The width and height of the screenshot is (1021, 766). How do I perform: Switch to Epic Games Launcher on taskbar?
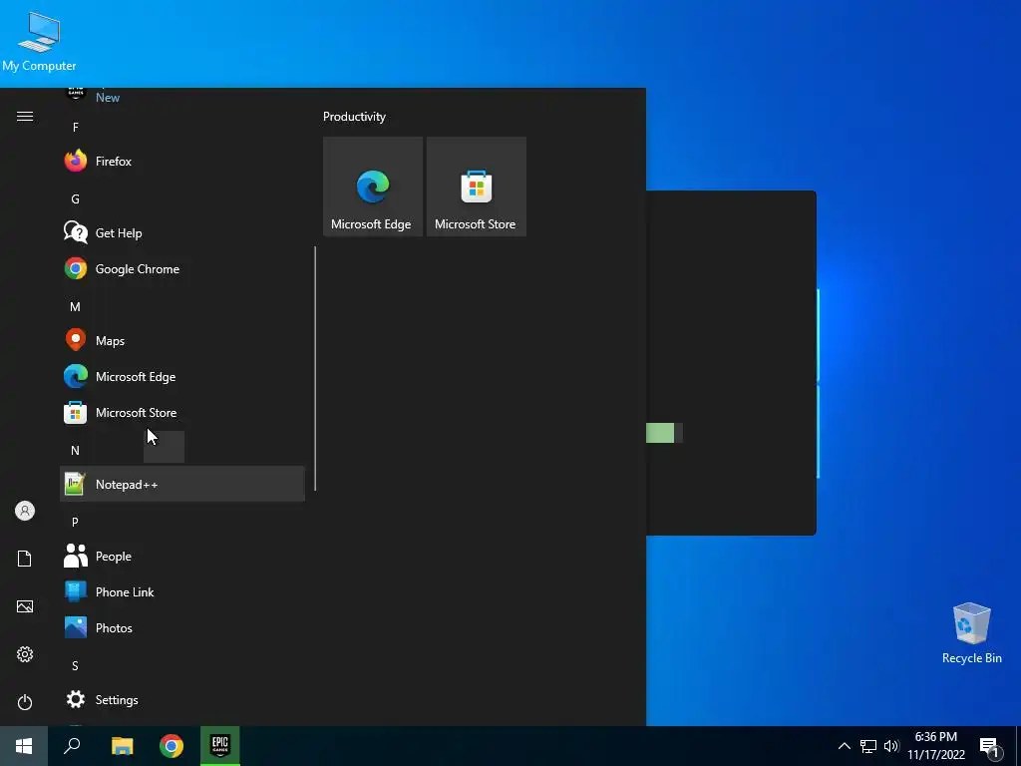[220, 746]
